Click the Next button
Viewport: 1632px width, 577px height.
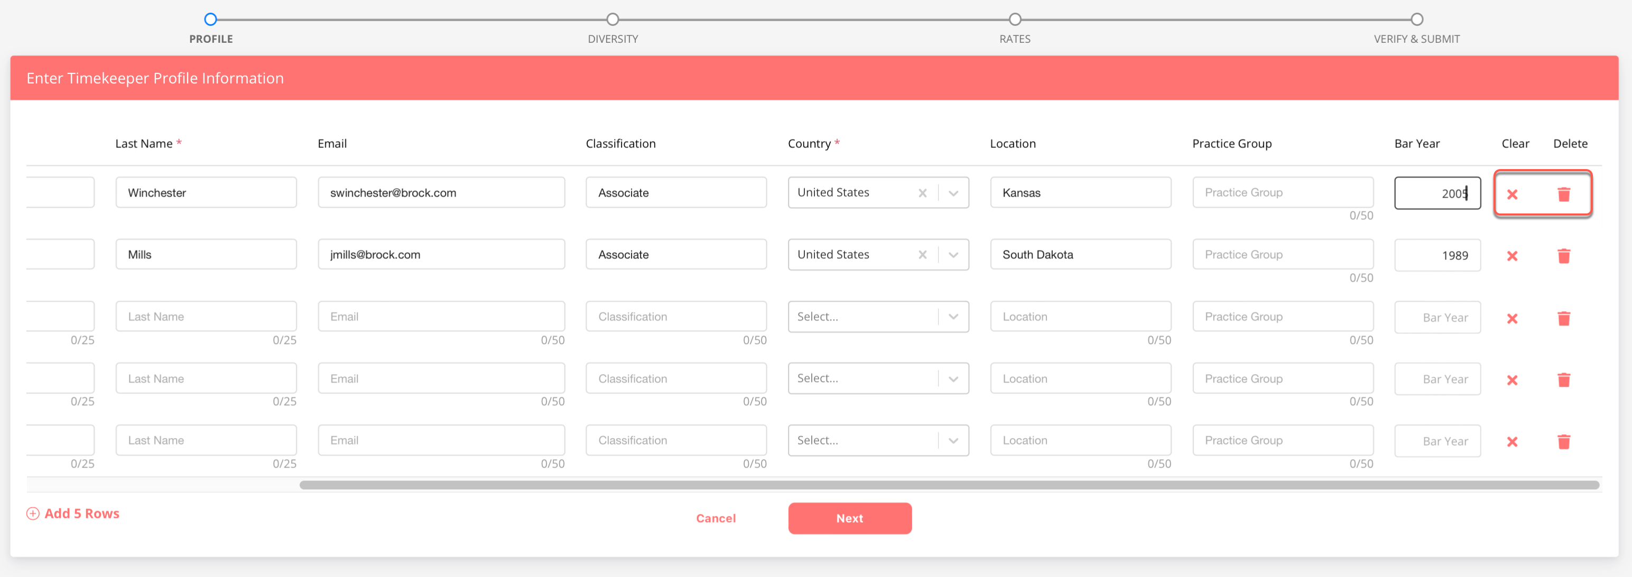tap(850, 517)
